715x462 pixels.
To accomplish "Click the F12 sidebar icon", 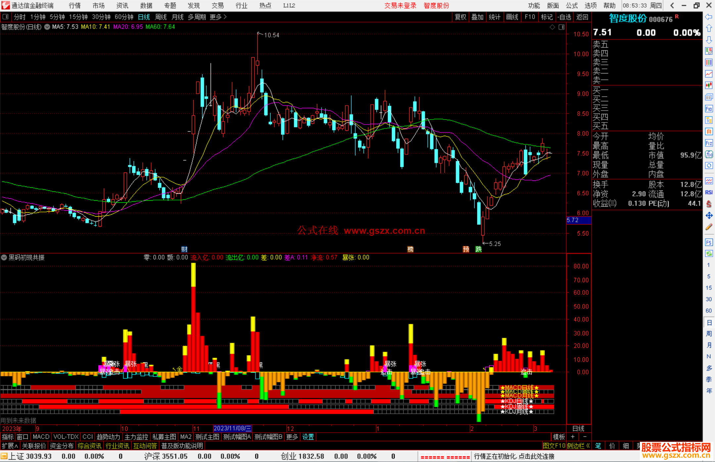I will [709, 143].
